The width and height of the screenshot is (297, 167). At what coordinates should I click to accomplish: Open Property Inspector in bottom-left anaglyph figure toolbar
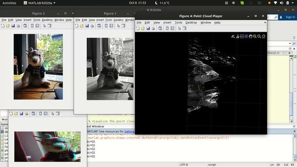click(x=58, y=114)
